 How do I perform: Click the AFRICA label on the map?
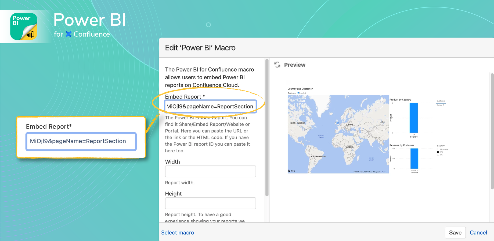click(349, 147)
